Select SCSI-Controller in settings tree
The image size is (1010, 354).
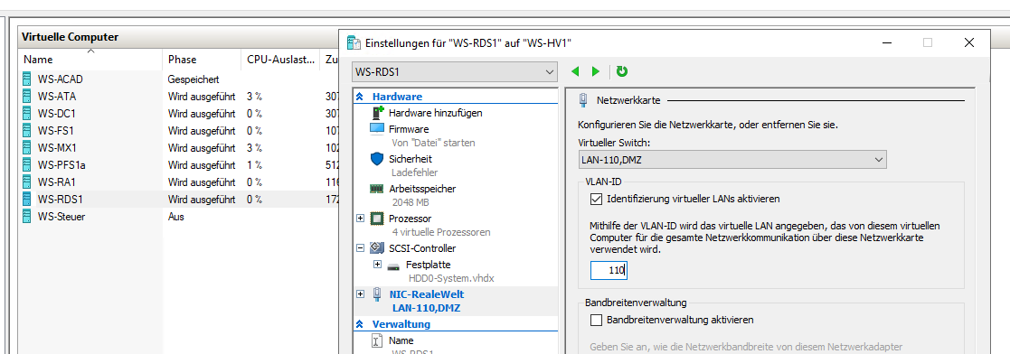coord(422,248)
